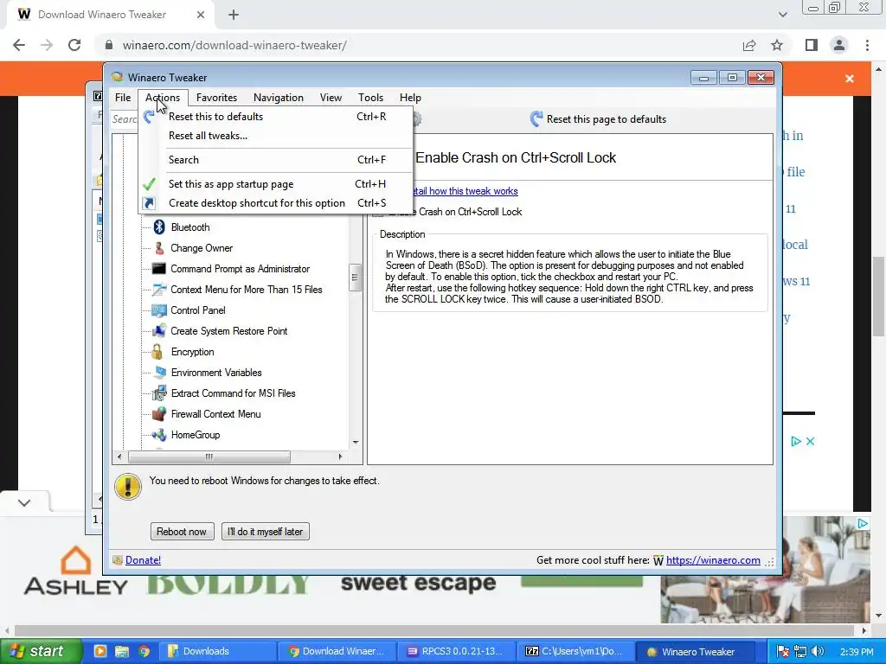Click the green checkmark beside startup page option
The width and height of the screenshot is (886, 664).
149,184
